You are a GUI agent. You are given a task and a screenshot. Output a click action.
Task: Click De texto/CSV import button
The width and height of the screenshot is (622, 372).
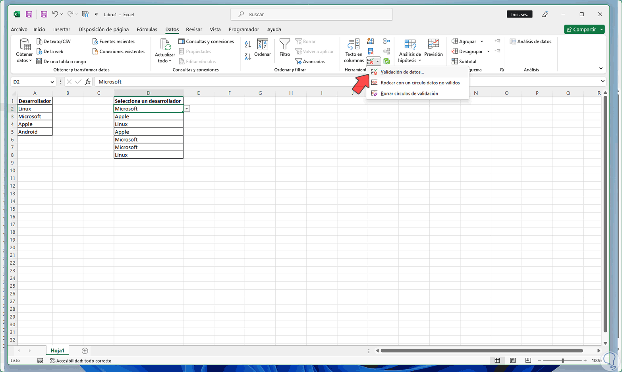(x=54, y=41)
